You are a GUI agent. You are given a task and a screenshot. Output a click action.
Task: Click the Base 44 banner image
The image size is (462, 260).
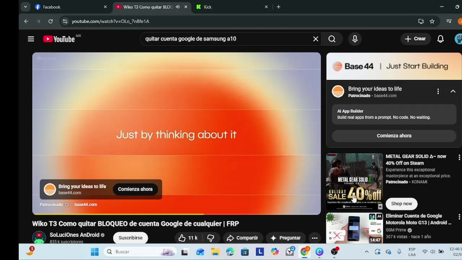pos(394,66)
